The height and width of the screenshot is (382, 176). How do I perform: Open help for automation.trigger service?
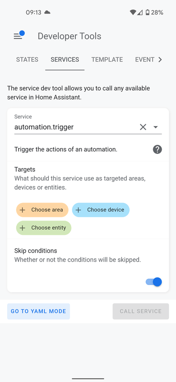157,149
